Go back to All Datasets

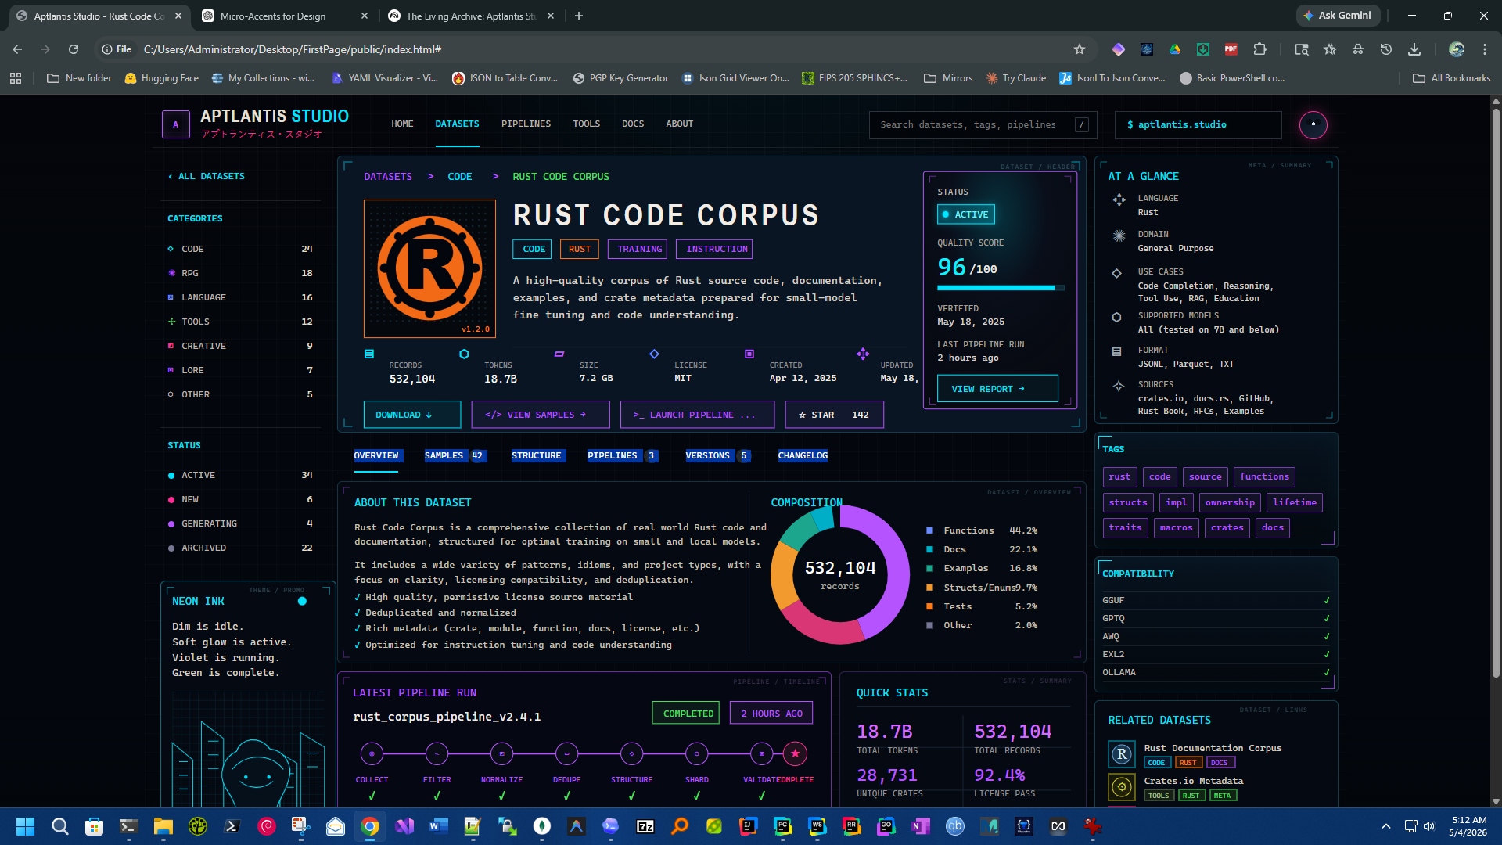pos(207,176)
